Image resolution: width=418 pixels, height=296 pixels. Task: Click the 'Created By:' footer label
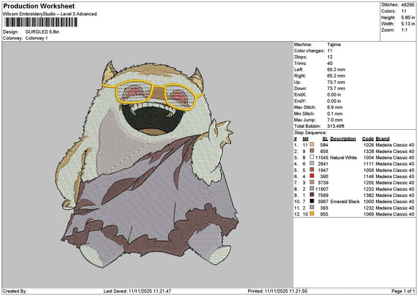pos(15,291)
